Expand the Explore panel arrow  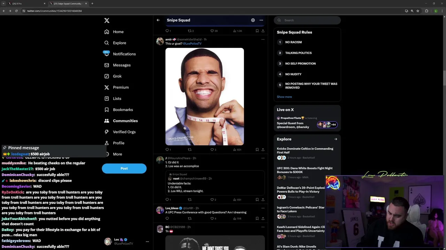pos(336,139)
